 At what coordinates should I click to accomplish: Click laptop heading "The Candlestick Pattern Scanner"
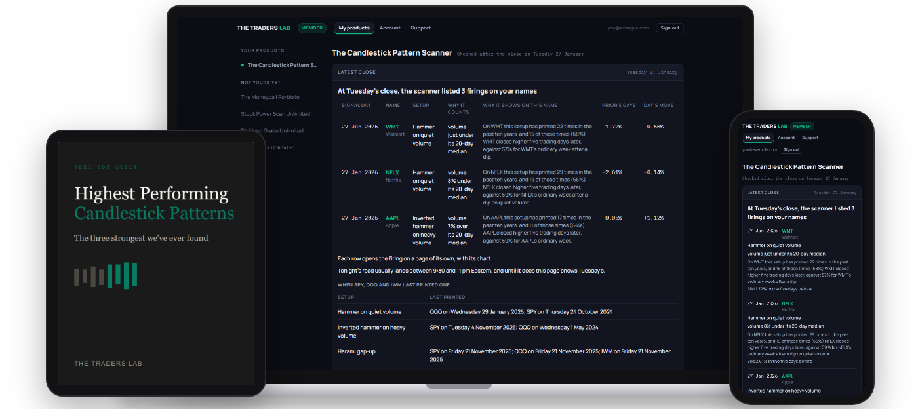392,53
